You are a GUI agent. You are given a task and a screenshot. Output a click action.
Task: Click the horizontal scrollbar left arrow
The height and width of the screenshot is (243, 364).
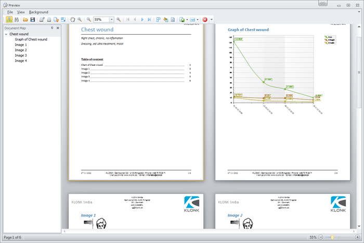64,231
